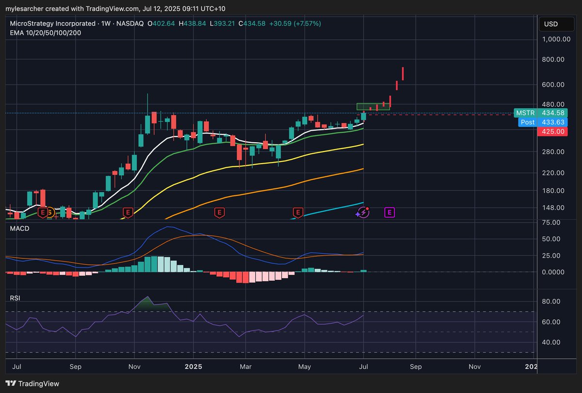Click the MACD 0.0000 axis label
Image resolution: width=582 pixels, height=393 pixels.
click(552, 272)
